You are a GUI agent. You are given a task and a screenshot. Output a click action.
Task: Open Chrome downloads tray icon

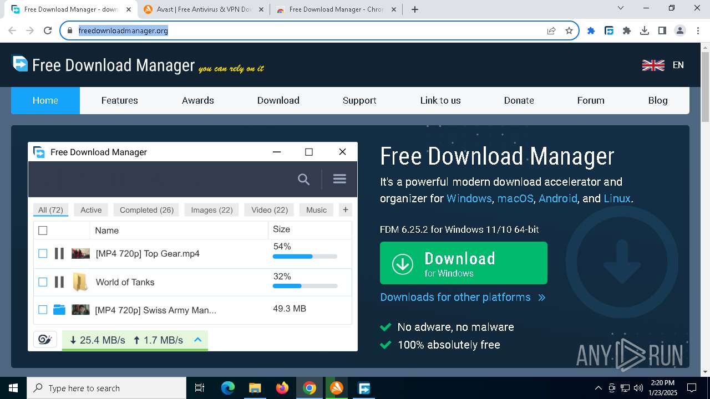pyautogui.click(x=645, y=31)
